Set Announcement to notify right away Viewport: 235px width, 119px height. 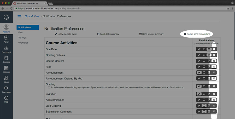tap(199, 72)
